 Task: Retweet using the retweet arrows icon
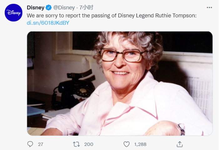(76, 144)
